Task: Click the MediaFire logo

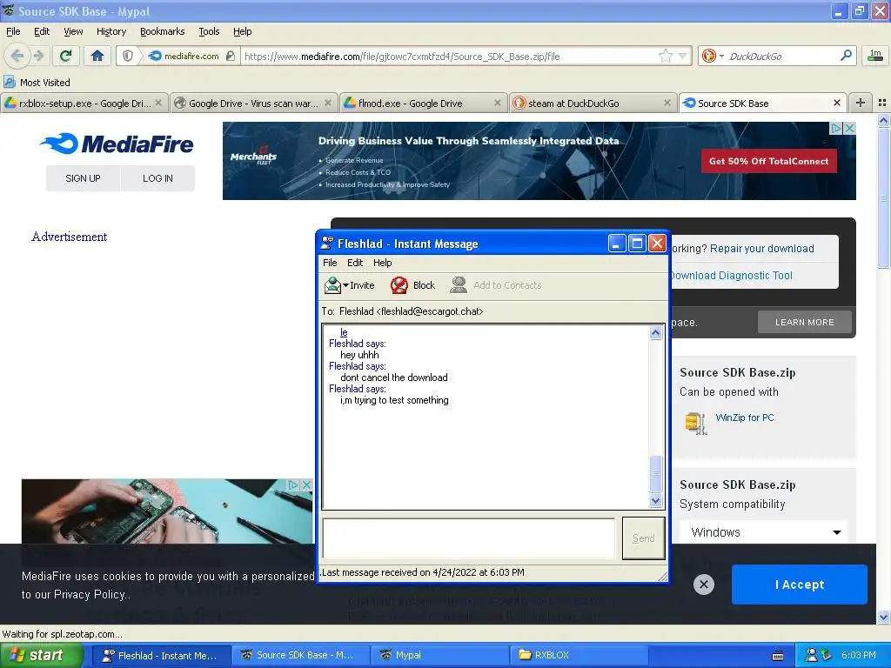Action: pos(117,144)
